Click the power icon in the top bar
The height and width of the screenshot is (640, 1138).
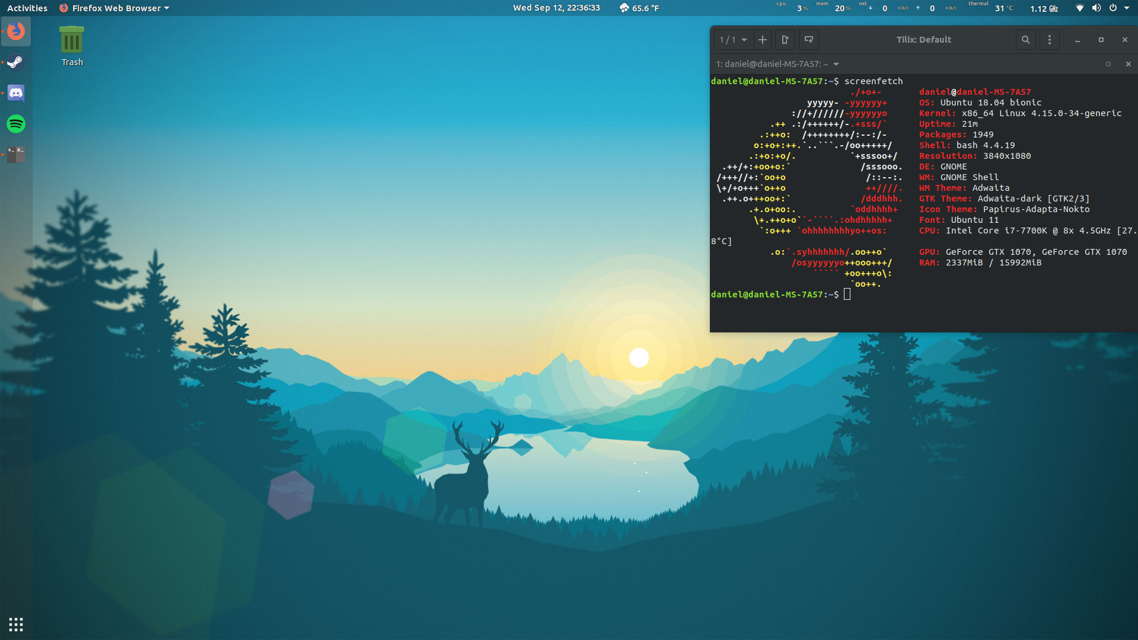click(x=1113, y=8)
